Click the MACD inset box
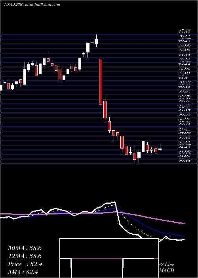 [x=109, y=258]
